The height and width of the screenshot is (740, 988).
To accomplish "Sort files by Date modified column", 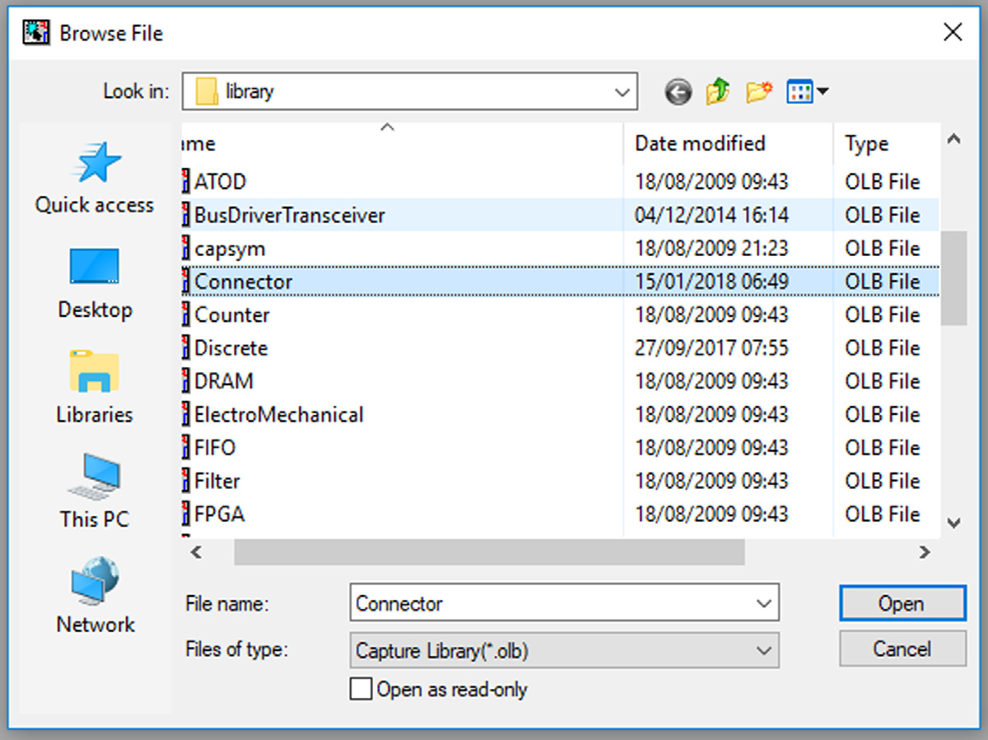I will pos(700,144).
